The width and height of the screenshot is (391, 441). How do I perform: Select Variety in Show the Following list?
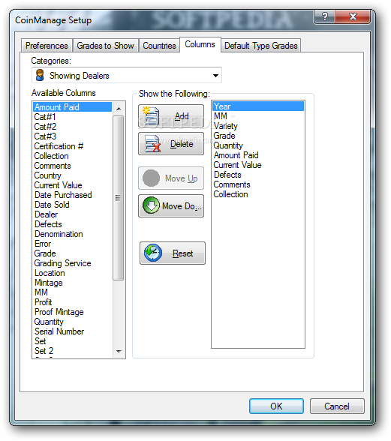(x=258, y=126)
